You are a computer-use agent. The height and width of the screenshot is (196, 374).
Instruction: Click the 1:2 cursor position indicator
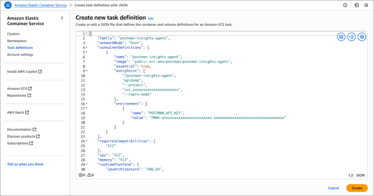tap(350, 175)
